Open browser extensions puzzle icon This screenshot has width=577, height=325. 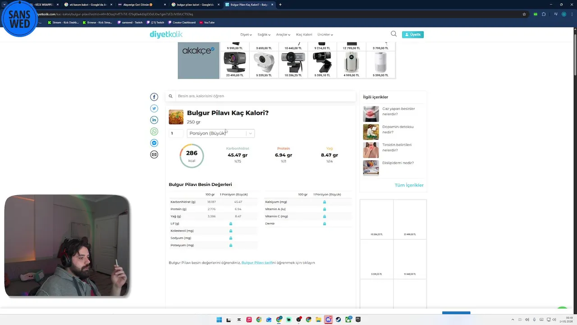544,14
